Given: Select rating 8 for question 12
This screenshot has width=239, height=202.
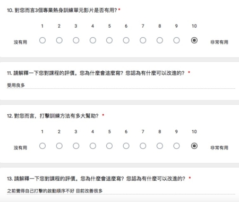Looking at the screenshot, I should click(160, 146).
